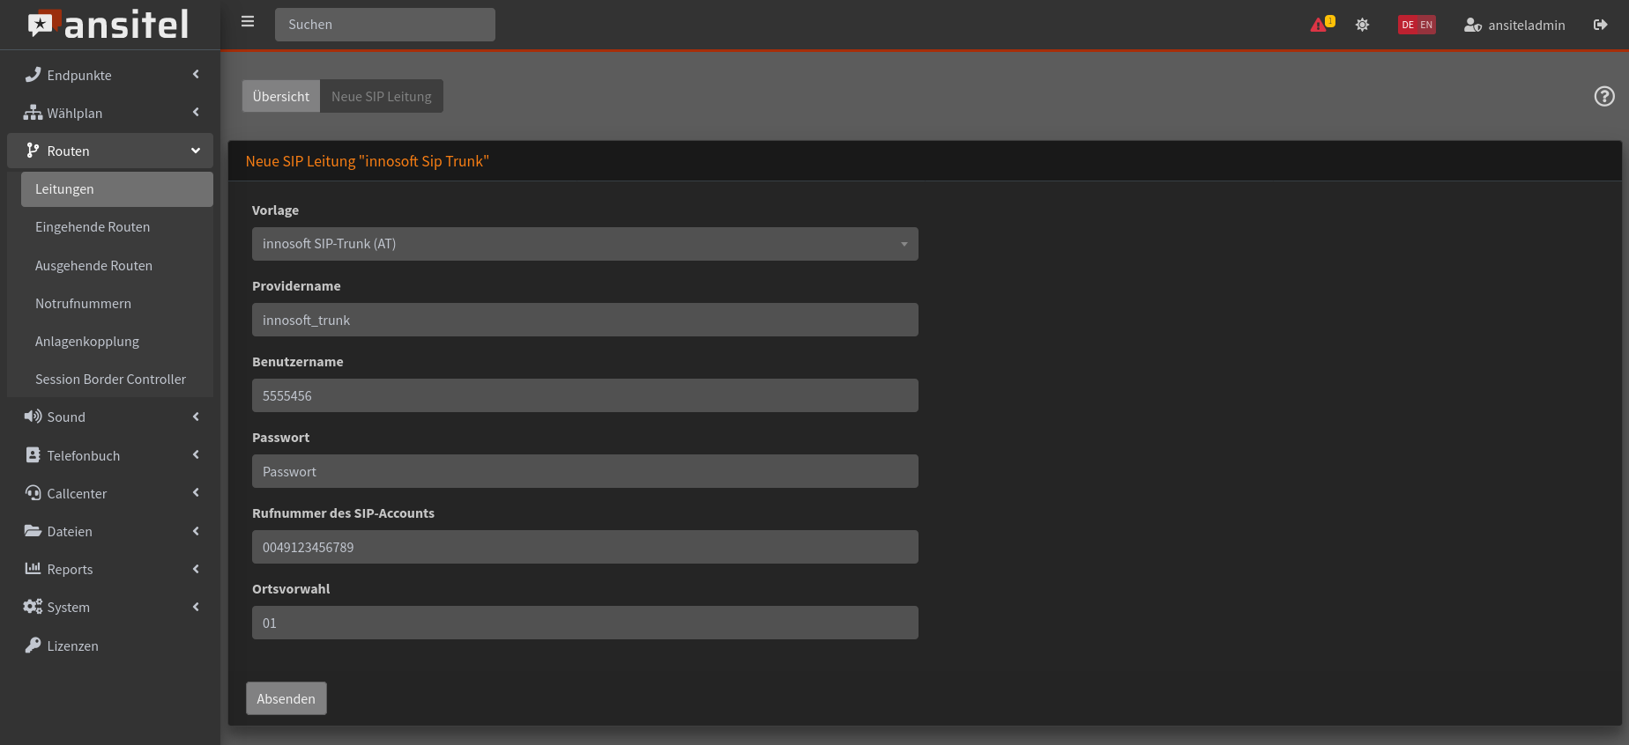Open the Vorlage dropdown

(584, 244)
